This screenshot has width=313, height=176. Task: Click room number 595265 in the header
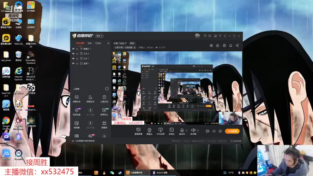pos(150,47)
